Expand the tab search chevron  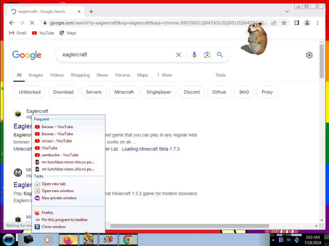pyautogui.click(x=287, y=12)
